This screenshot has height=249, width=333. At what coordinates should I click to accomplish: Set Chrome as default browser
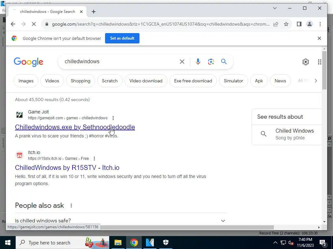pos(122,38)
